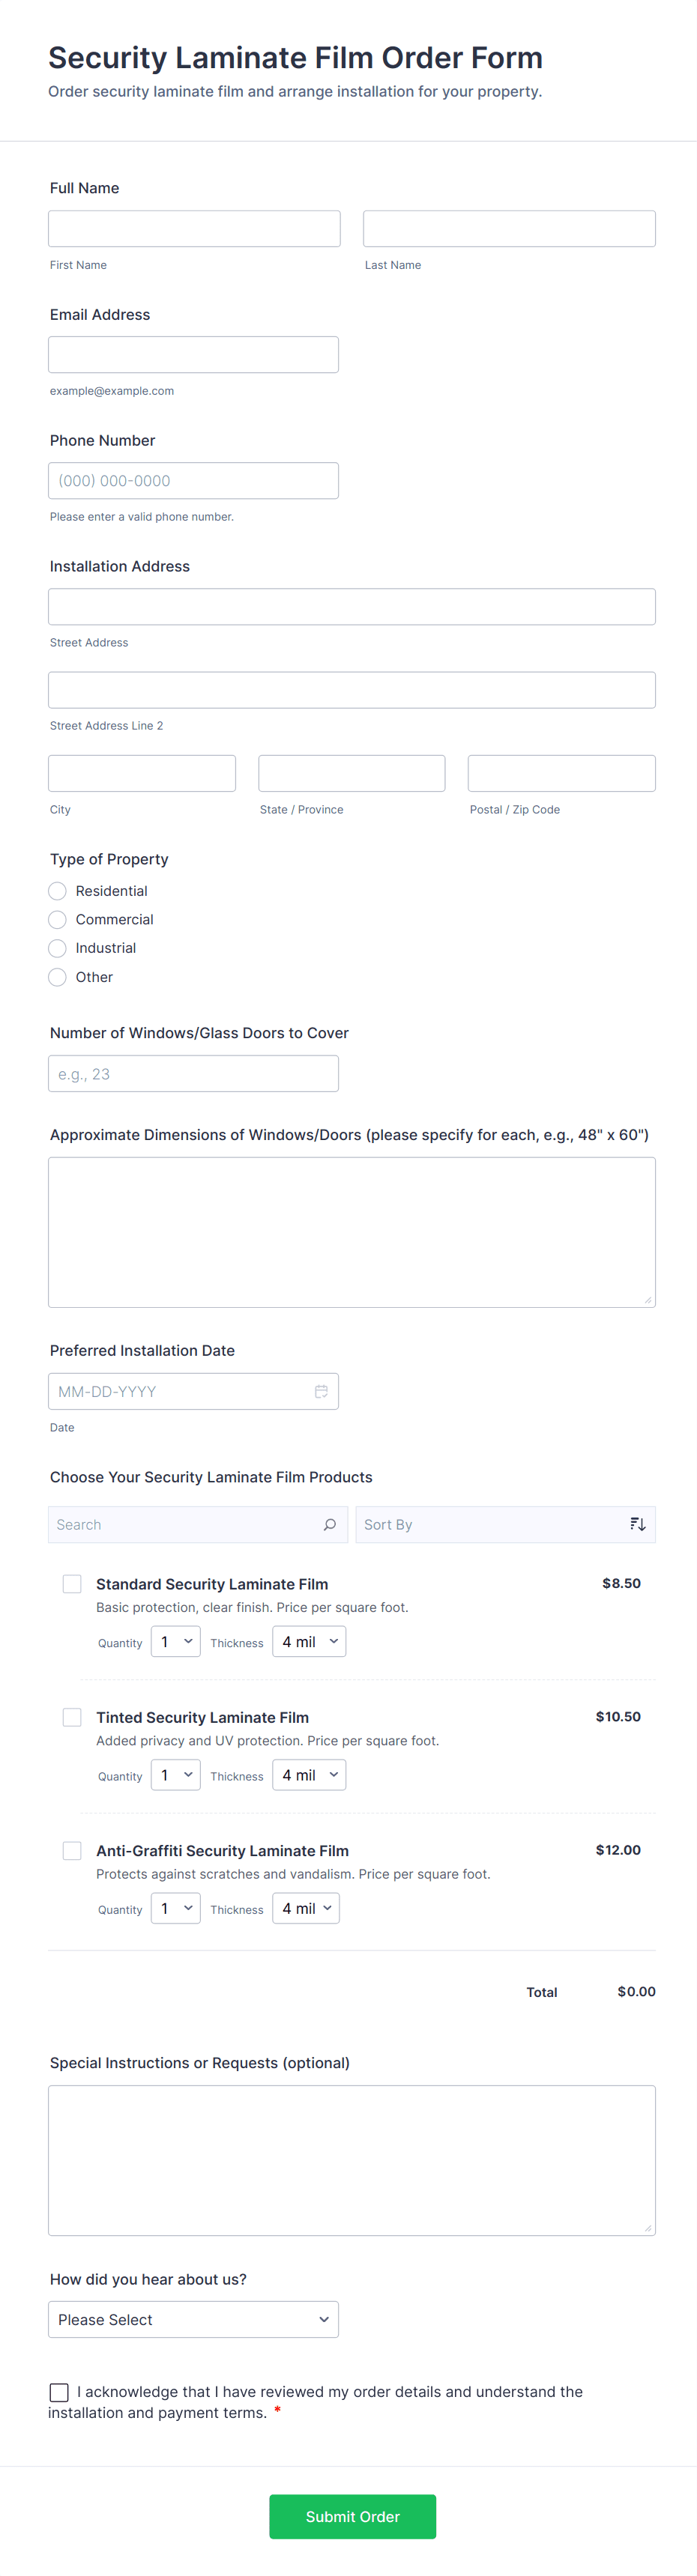The height and width of the screenshot is (2576, 697).
Task: Open the 'How did you hear' dropdown
Action: 193,2319
